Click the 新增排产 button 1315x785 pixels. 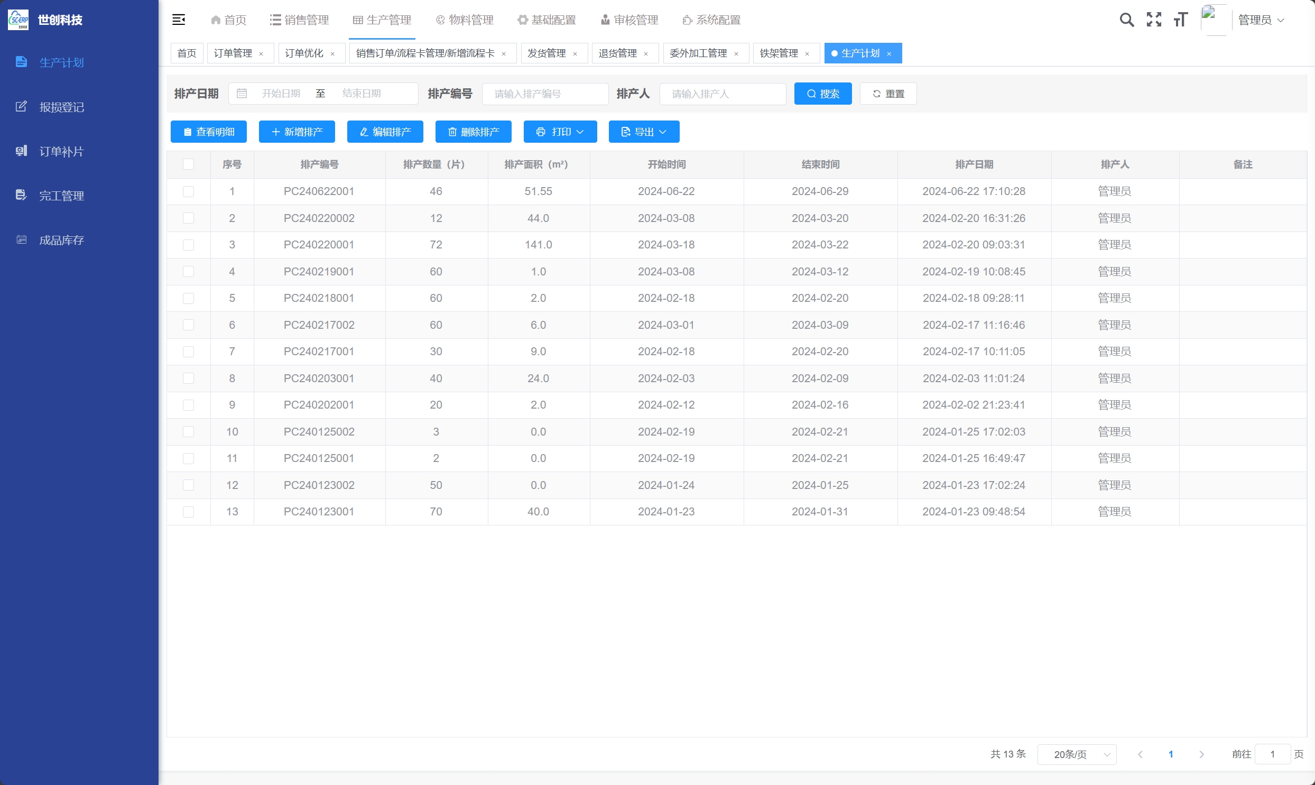(297, 132)
